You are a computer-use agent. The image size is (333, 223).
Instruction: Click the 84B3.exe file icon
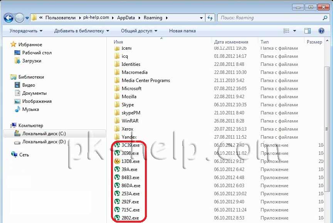117,177
